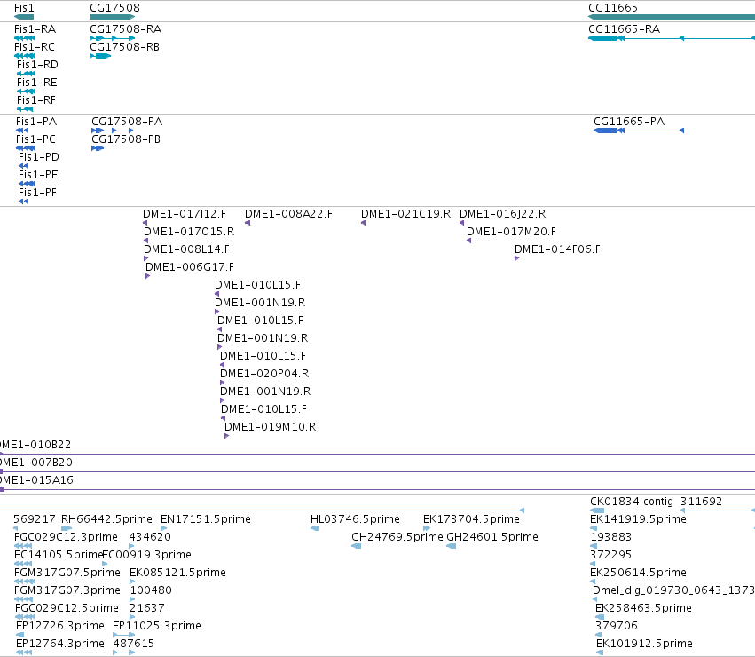Select EST GH24769.5prime label
This screenshot has height=657, width=755.
pos(397,537)
